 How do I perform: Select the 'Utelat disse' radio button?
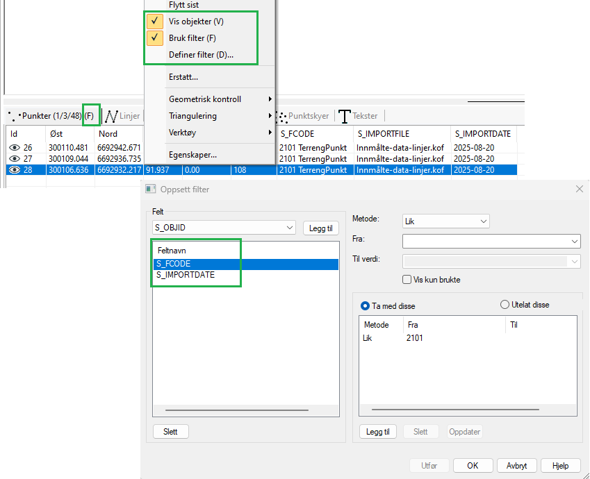[x=505, y=305]
